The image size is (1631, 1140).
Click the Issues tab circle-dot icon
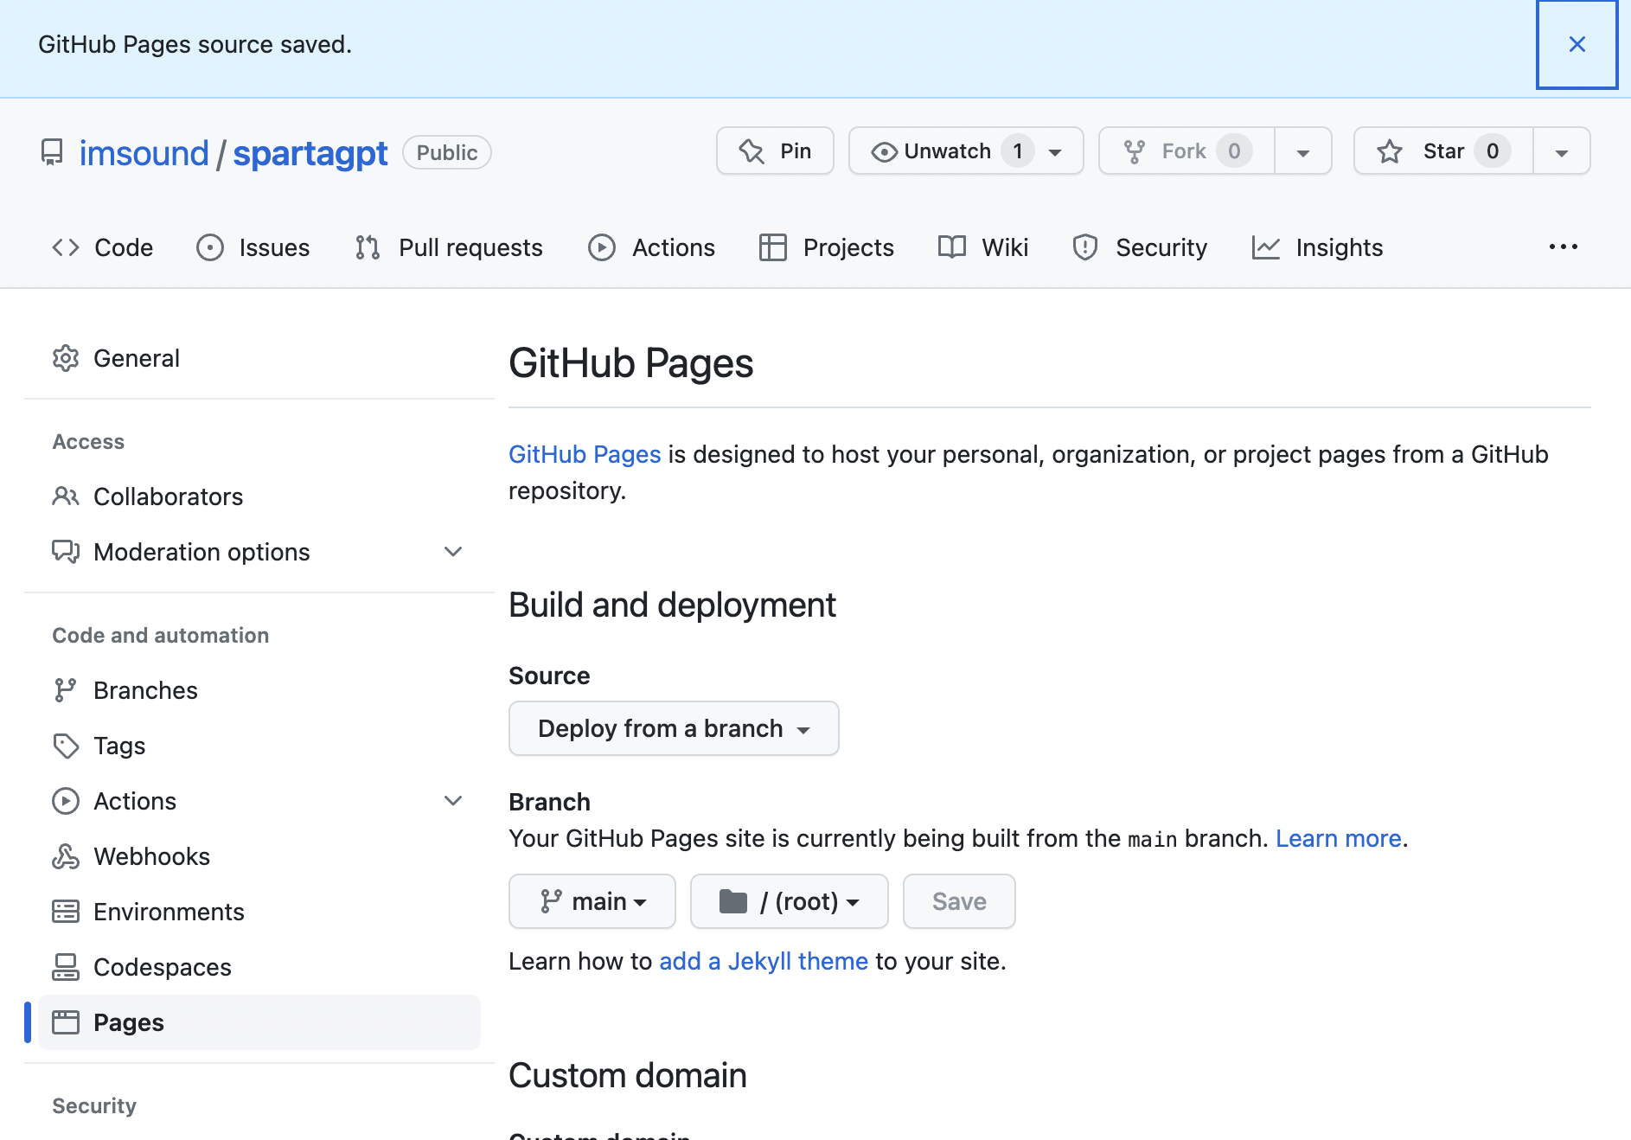pyautogui.click(x=210, y=247)
